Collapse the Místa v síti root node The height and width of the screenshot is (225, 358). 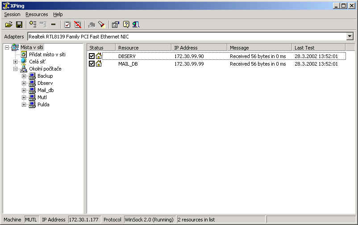click(x=7, y=47)
